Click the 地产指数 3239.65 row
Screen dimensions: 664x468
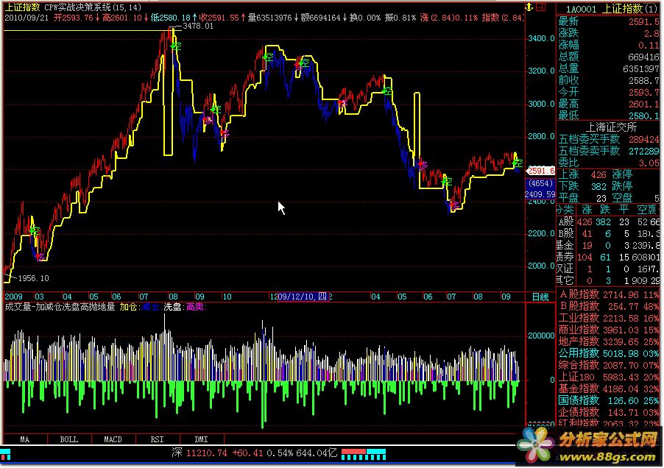click(609, 341)
